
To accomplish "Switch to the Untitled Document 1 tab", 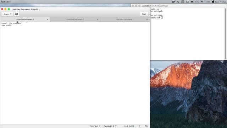I will (x=25, y=20).
